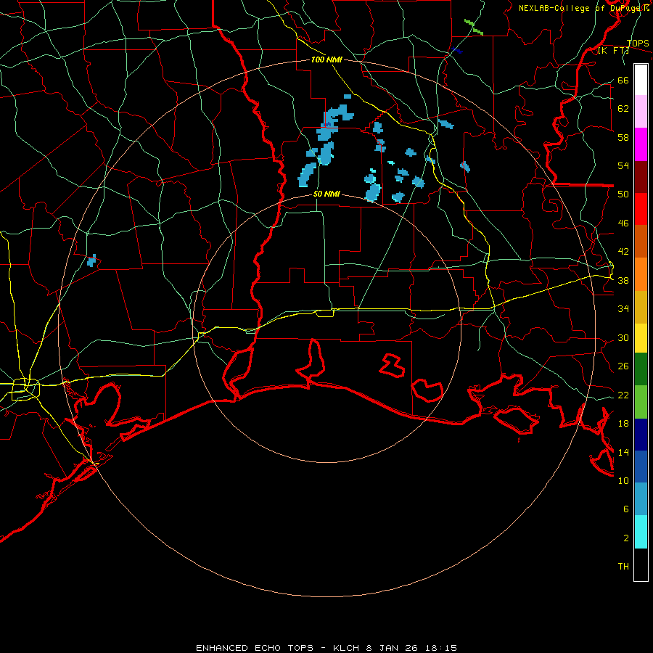Click the small dark navy echo beyond 100 NMI

pos(457,50)
